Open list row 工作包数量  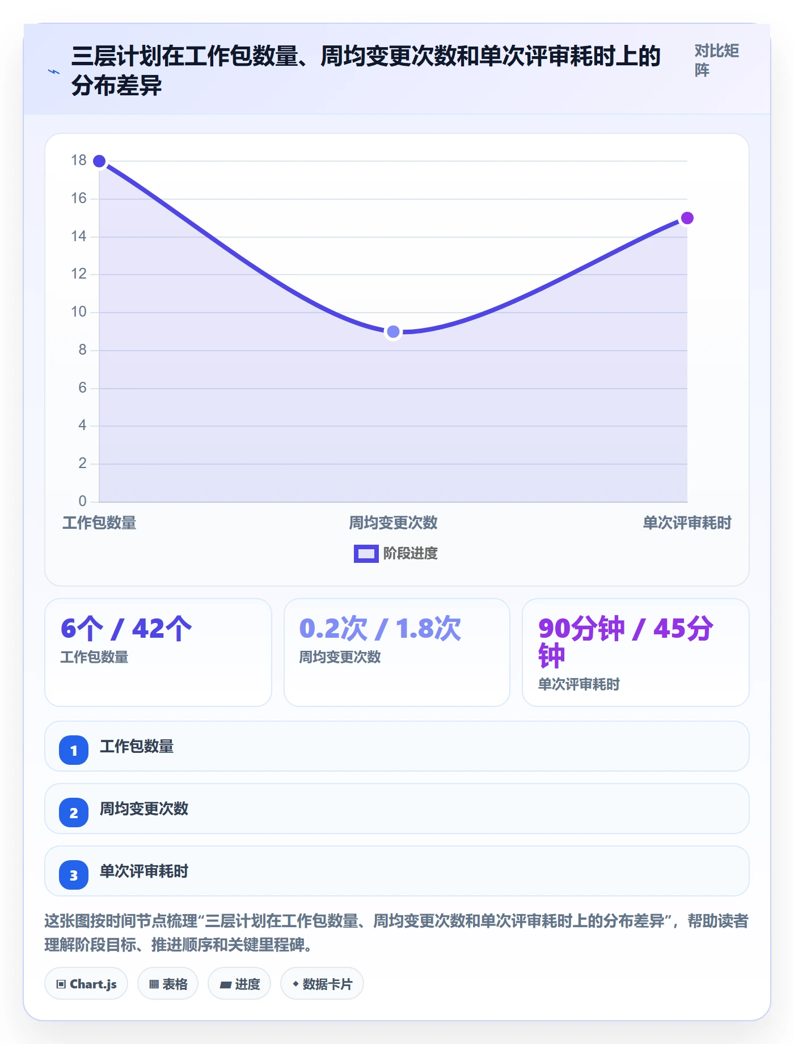(x=397, y=746)
